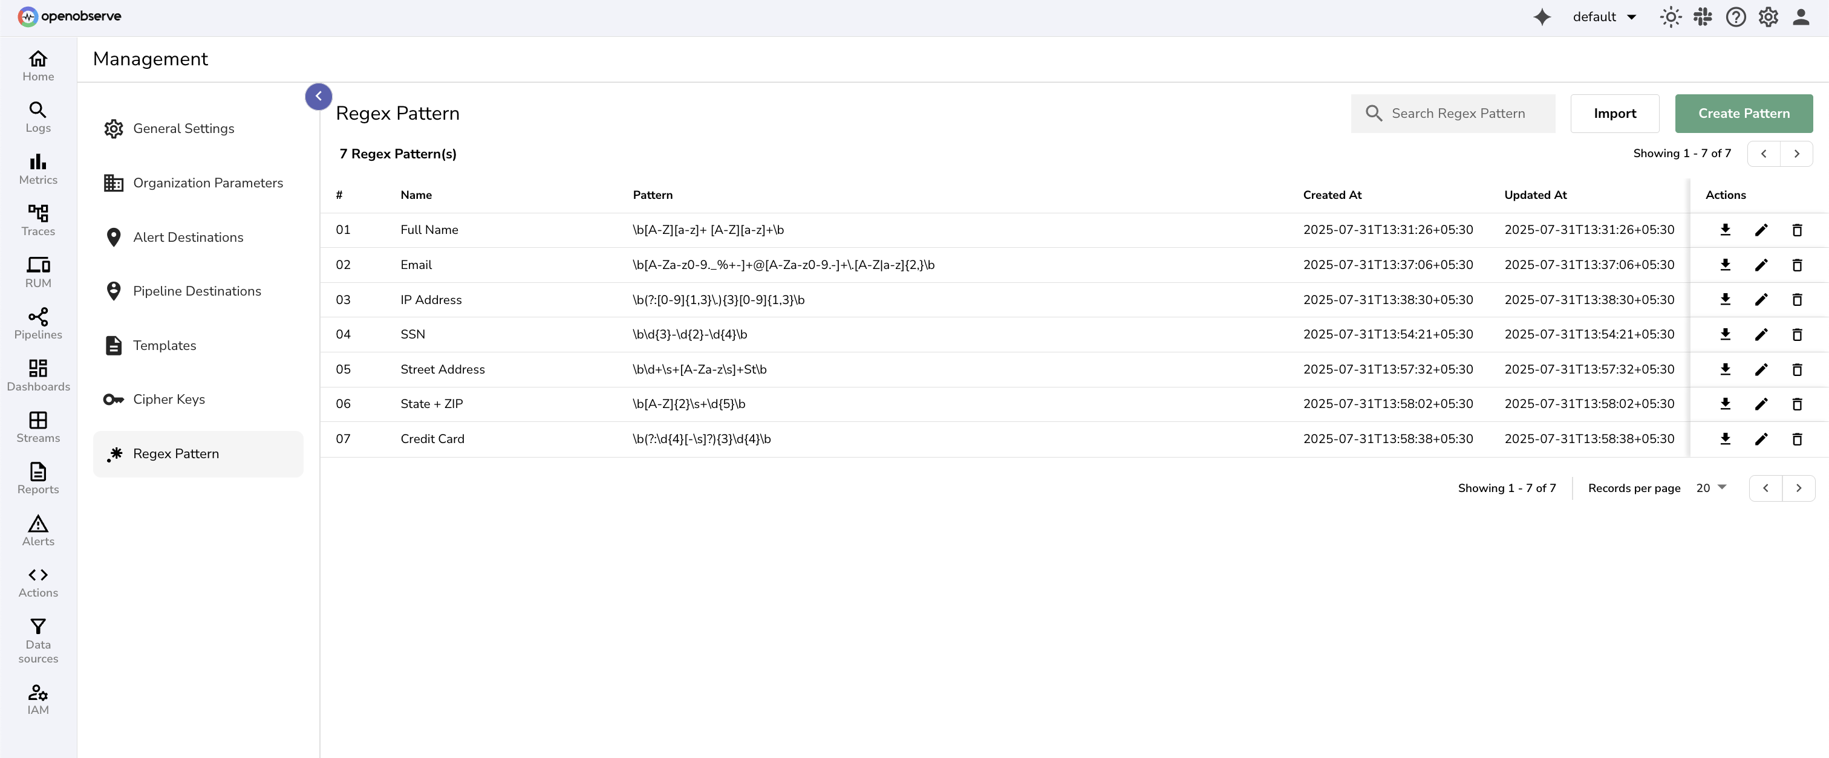
Task: Select General Settings menu item
Action: click(x=198, y=129)
